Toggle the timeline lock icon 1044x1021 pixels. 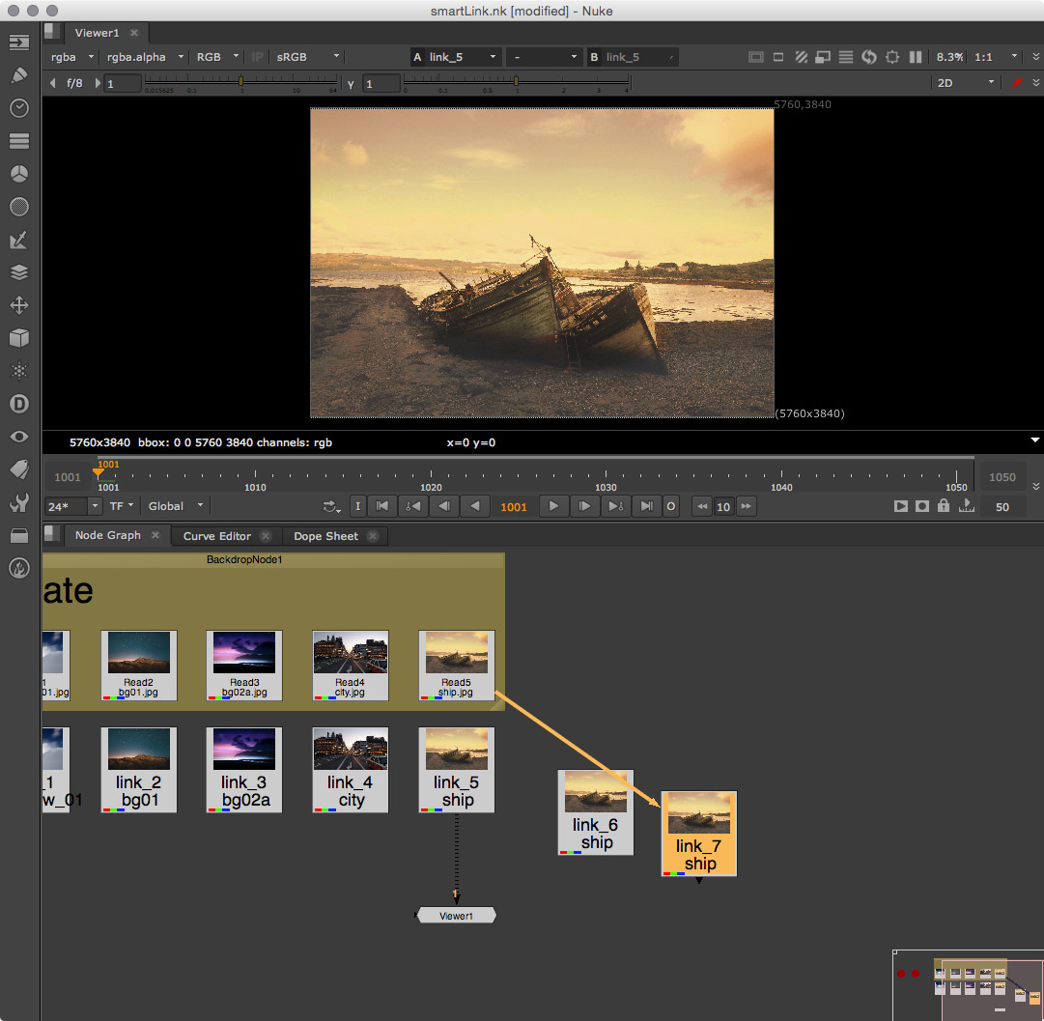(x=943, y=506)
